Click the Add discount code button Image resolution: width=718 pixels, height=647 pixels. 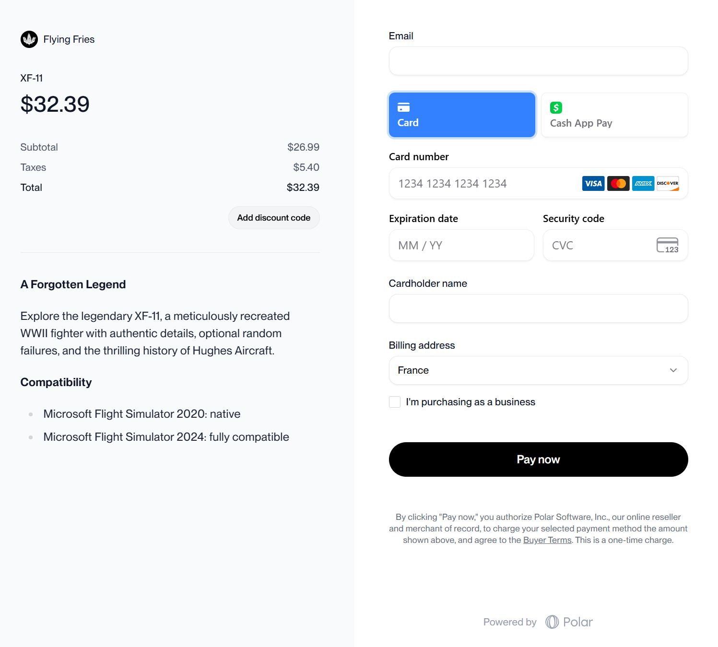(x=274, y=218)
